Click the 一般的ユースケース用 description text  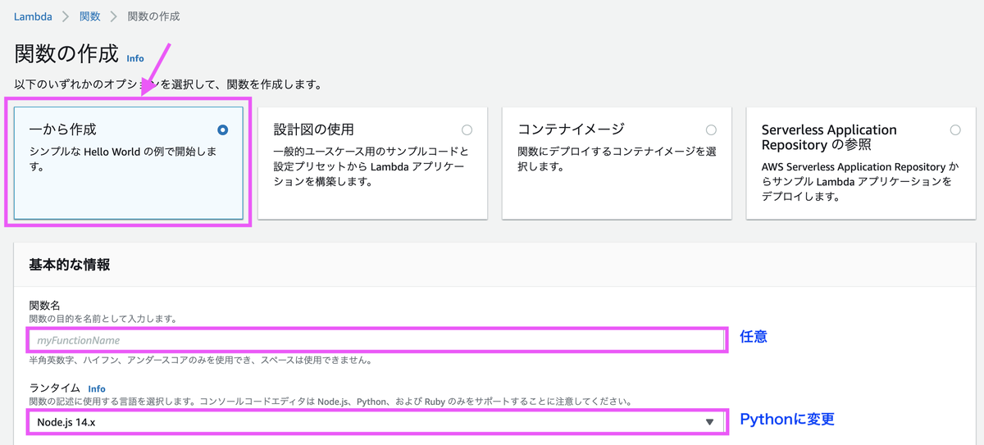pyautogui.click(x=371, y=166)
